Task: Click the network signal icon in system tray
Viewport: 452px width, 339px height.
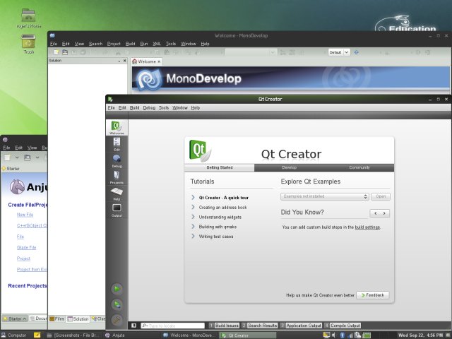Action: tap(350, 335)
